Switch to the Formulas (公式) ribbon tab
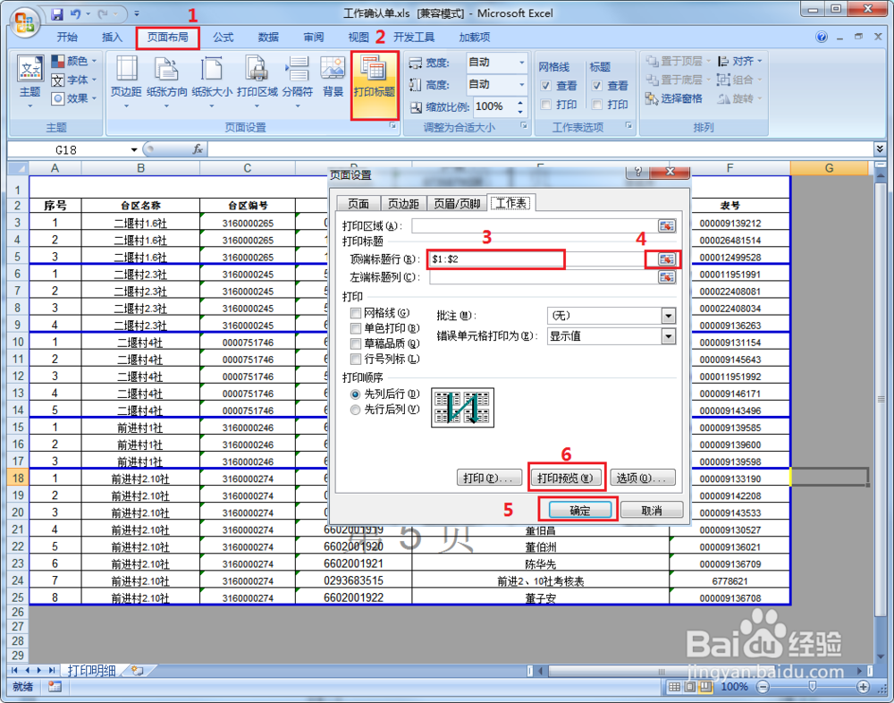Viewport: 894px width, 703px height. coord(223,37)
